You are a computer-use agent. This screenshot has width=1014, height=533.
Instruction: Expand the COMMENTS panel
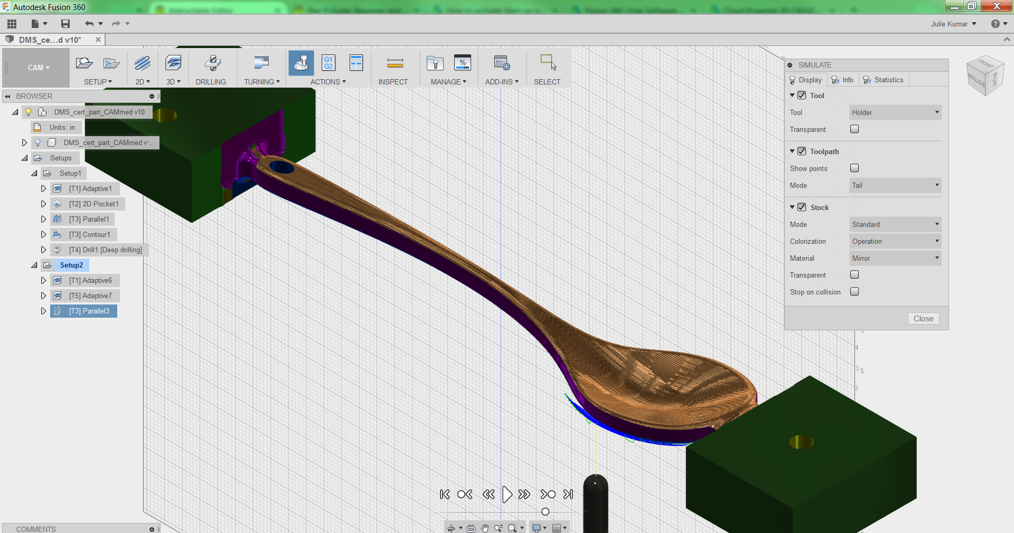pos(152,529)
